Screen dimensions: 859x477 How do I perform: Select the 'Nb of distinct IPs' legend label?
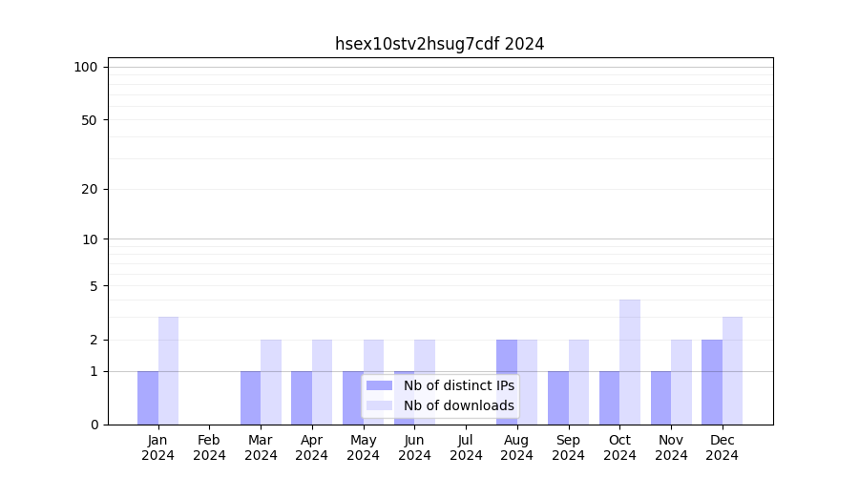coord(458,385)
